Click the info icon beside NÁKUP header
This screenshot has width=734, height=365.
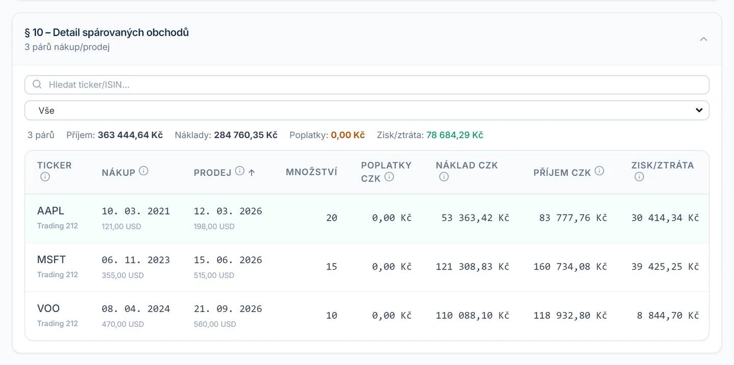(x=144, y=171)
